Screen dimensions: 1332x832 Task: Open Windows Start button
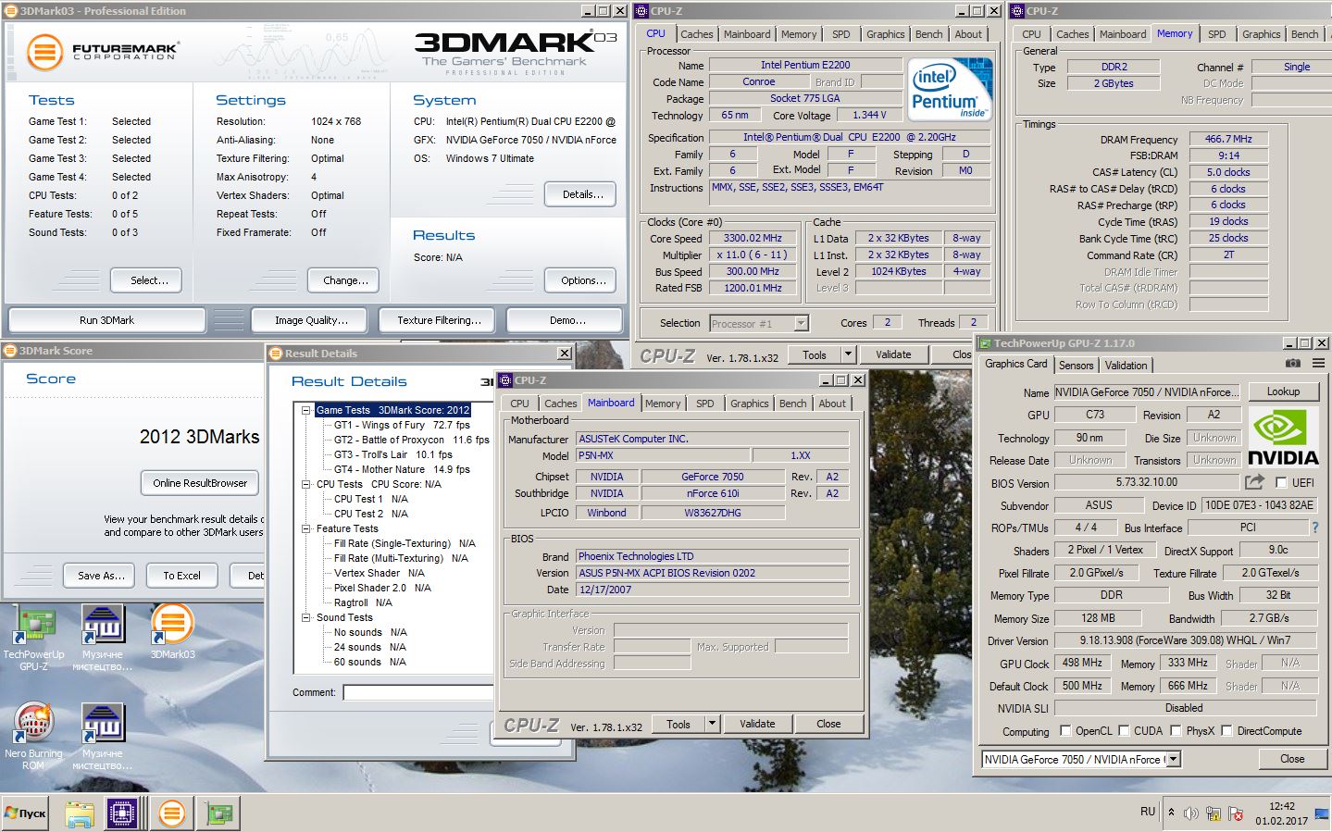click(x=25, y=813)
